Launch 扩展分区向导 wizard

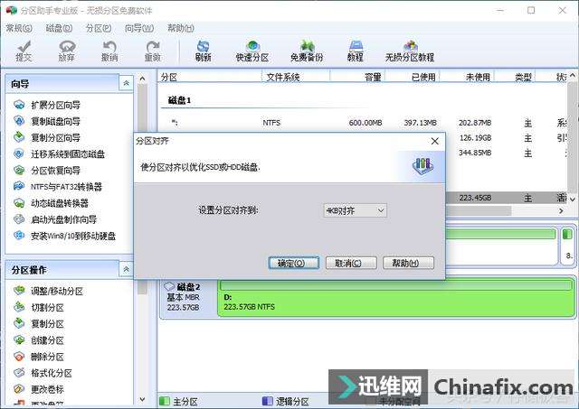47,105
